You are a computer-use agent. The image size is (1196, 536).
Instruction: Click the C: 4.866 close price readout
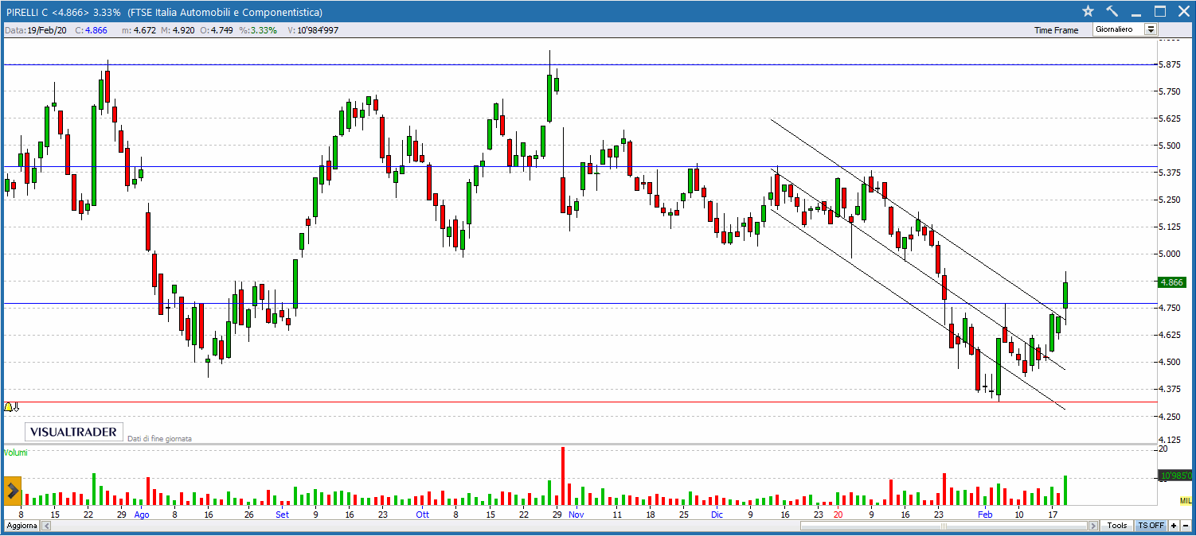click(x=90, y=30)
